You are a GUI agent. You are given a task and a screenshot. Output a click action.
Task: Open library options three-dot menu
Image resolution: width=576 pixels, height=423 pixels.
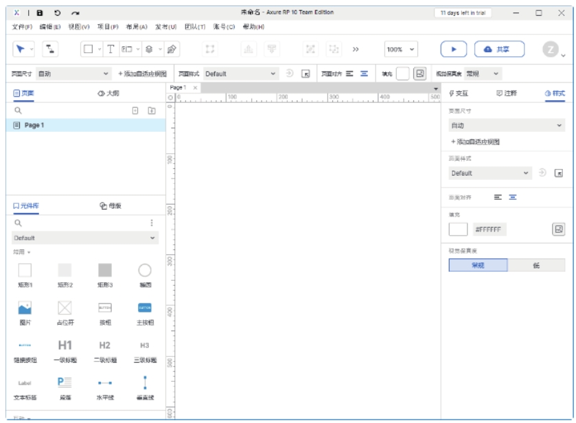[x=152, y=222]
